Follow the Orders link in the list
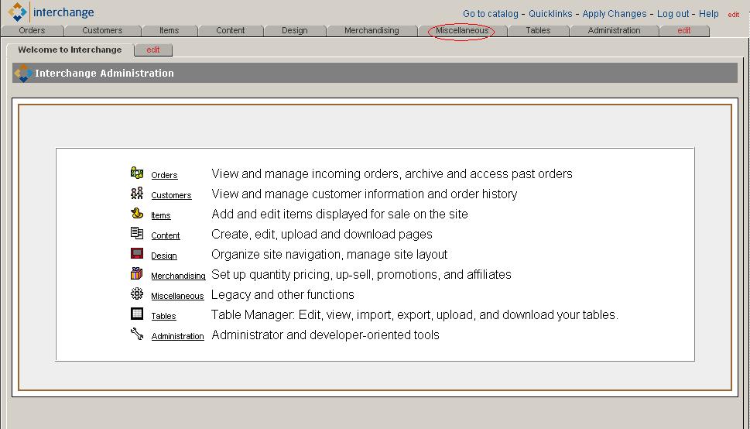The height and width of the screenshot is (429, 750). (165, 175)
